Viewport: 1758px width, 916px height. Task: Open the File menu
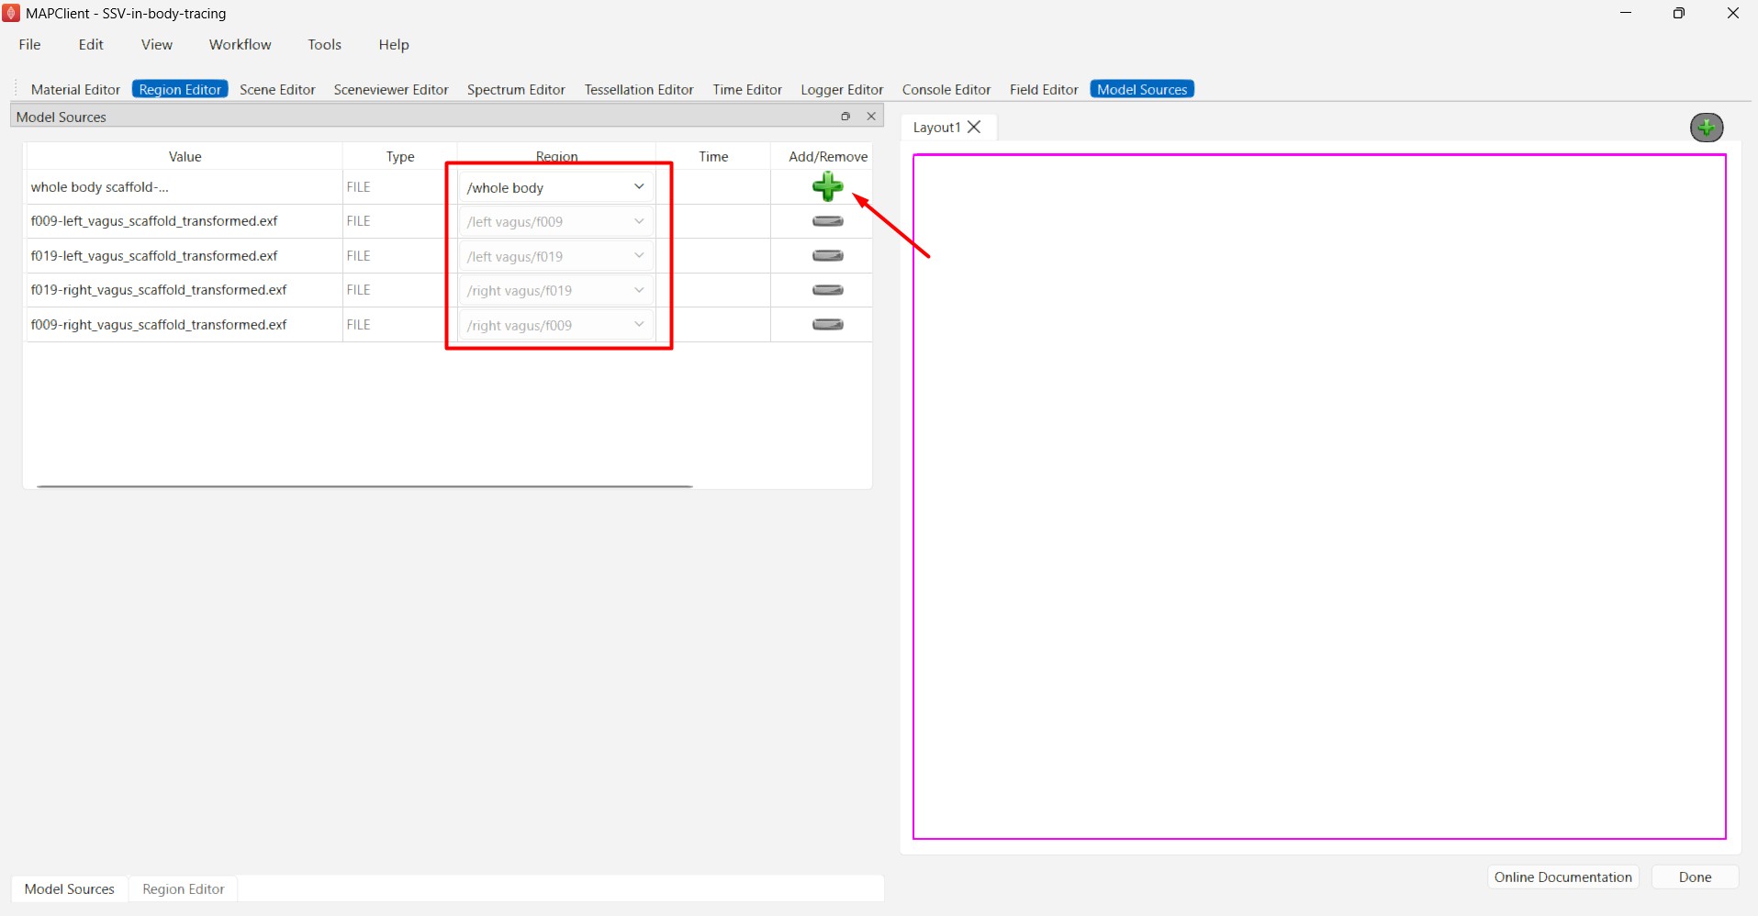[29, 44]
